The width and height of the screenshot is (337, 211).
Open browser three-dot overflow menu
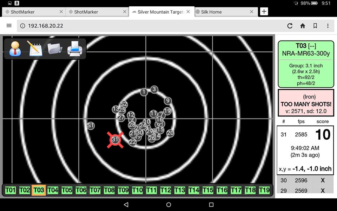point(328,26)
